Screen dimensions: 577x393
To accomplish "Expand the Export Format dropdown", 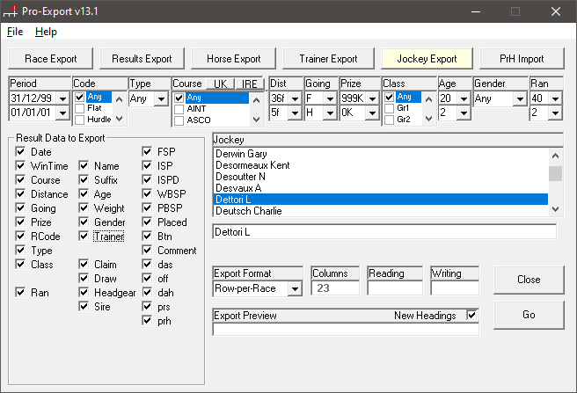I will tap(294, 288).
